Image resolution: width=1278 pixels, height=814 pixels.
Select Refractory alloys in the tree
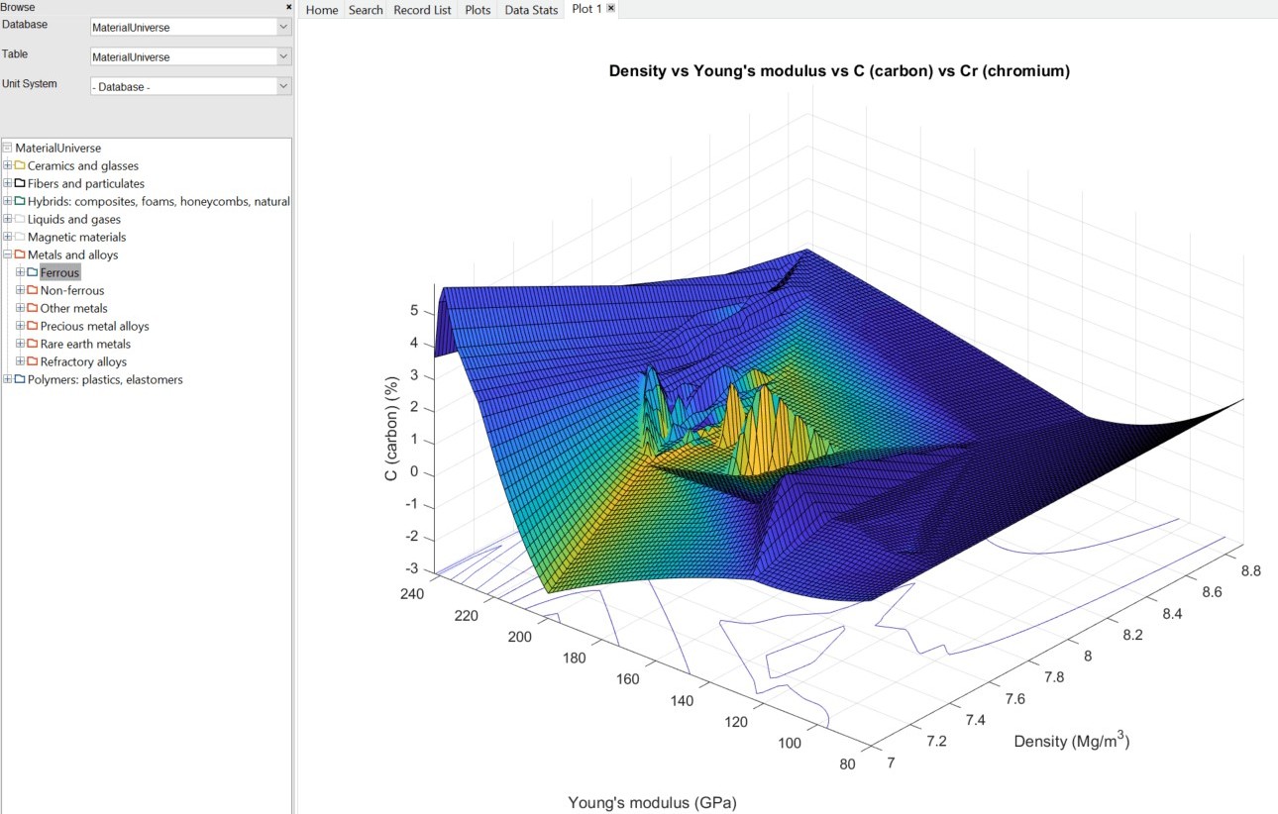click(x=83, y=361)
